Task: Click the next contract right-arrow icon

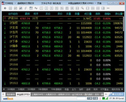Action: tap(98, 8)
